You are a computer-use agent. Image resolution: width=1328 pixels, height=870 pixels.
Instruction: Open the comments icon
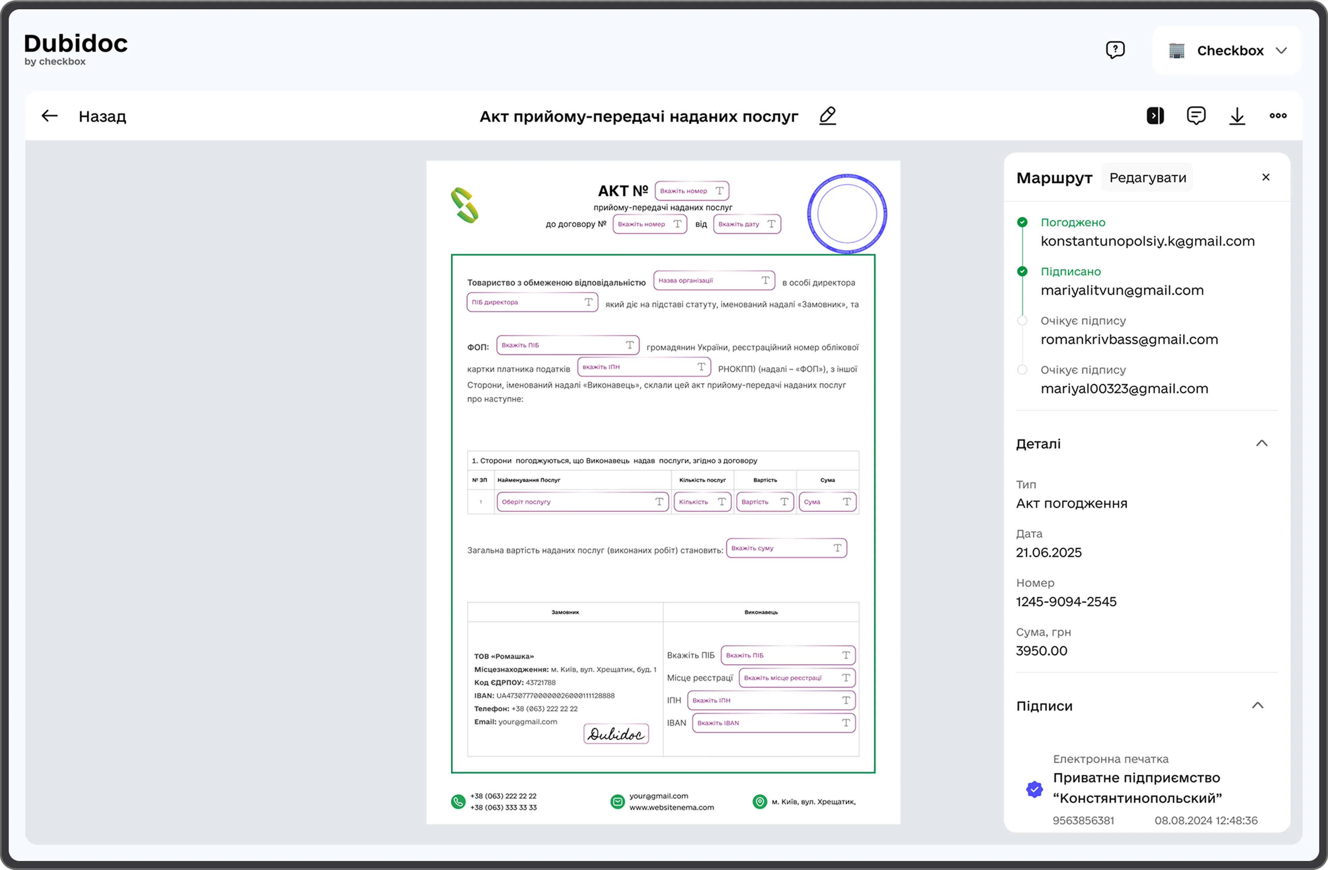[x=1196, y=116]
